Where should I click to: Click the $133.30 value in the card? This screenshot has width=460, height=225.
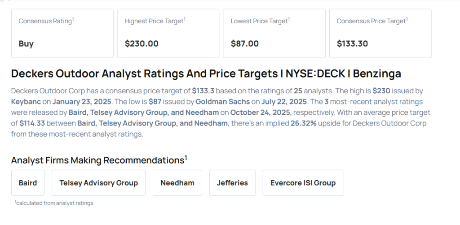click(352, 44)
